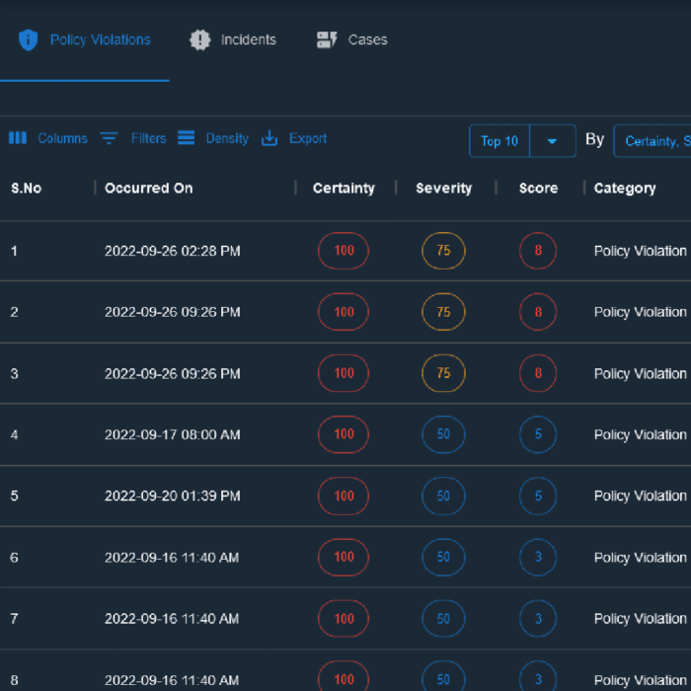Switch to the Incidents tab
Viewport: 691px width, 691px height.
pyautogui.click(x=248, y=40)
